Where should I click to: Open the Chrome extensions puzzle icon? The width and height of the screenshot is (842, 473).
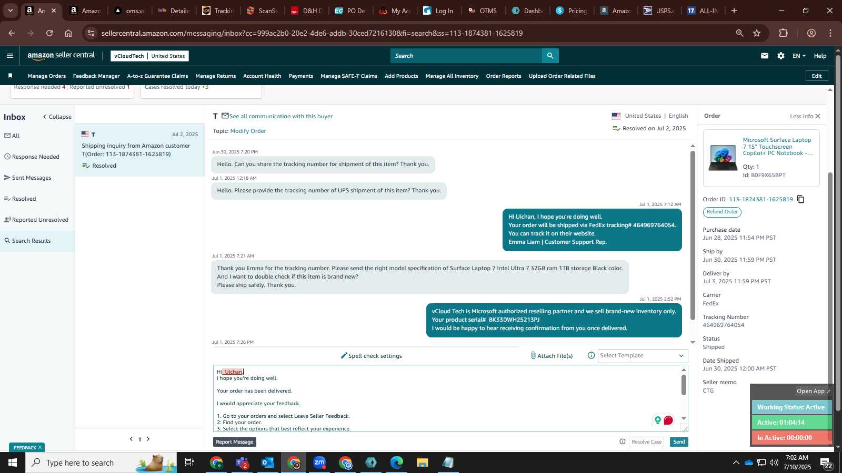click(783, 33)
